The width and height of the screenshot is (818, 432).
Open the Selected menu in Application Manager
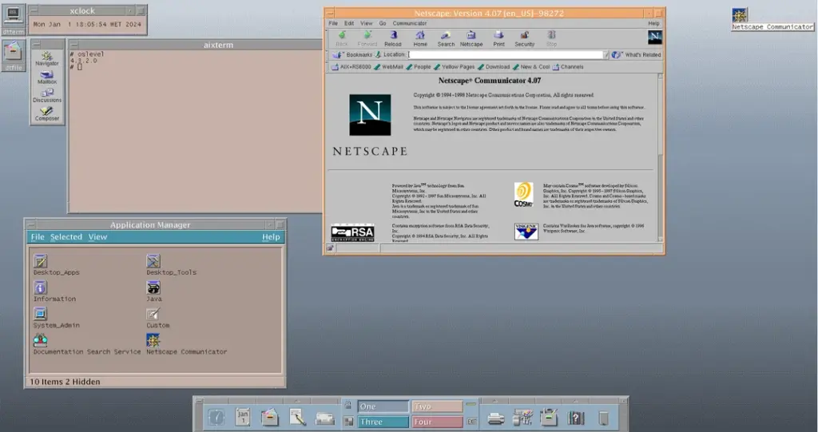[x=66, y=237]
